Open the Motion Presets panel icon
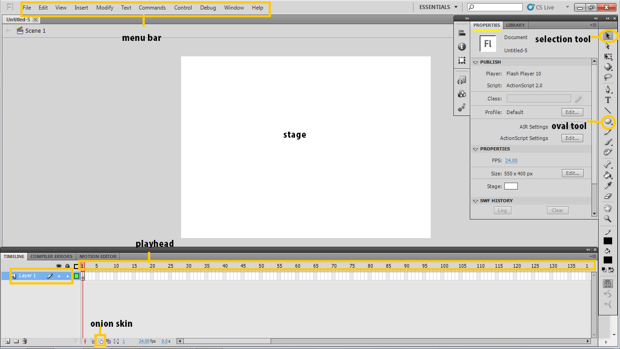620x349 pixels. [462, 108]
